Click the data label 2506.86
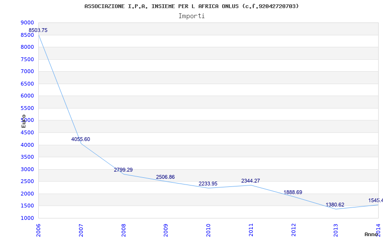The height and width of the screenshot is (239, 383). tap(165, 177)
